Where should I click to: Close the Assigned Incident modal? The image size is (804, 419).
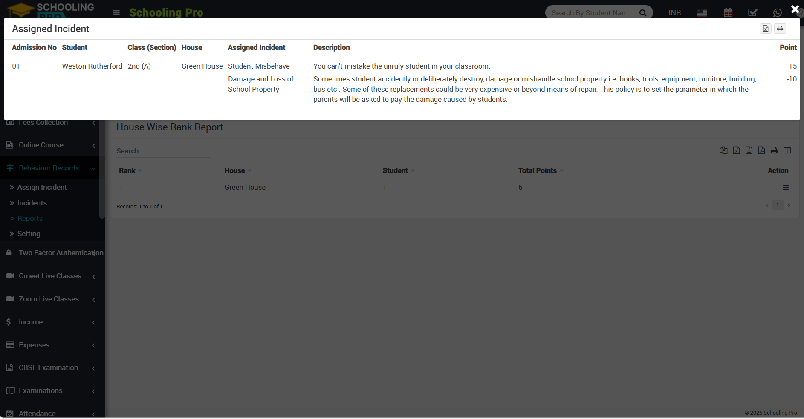click(795, 9)
